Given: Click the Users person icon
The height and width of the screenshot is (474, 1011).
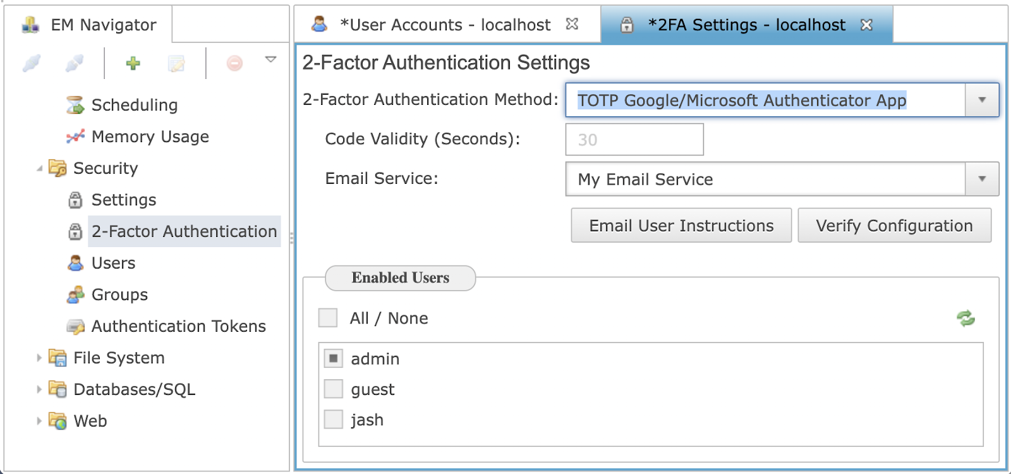Looking at the screenshot, I should (x=75, y=263).
